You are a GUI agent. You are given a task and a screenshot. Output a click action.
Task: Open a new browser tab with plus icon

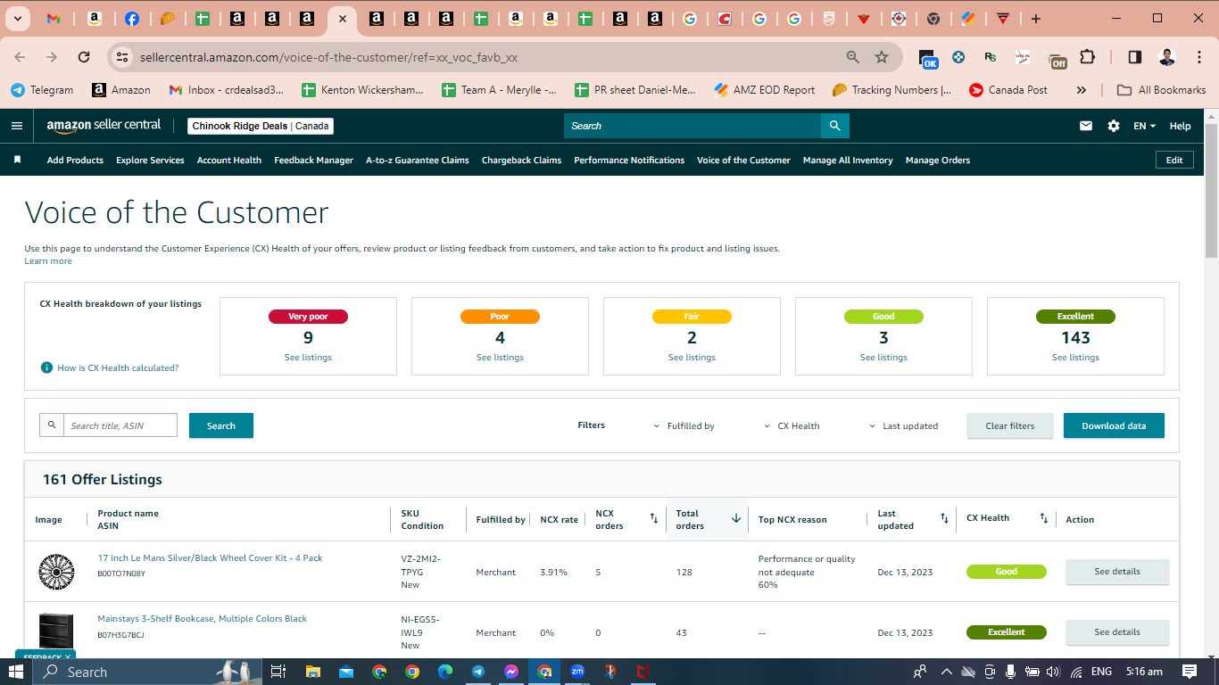tap(1035, 19)
